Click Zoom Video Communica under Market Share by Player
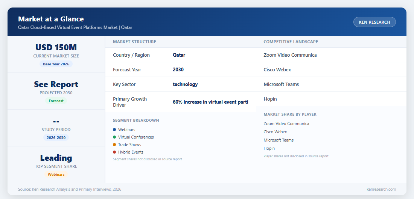 286,124
